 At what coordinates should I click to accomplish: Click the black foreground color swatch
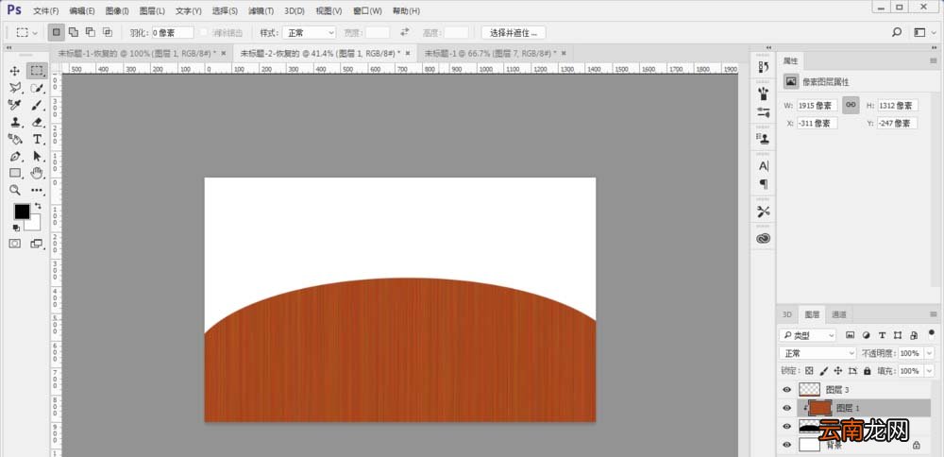[23, 212]
